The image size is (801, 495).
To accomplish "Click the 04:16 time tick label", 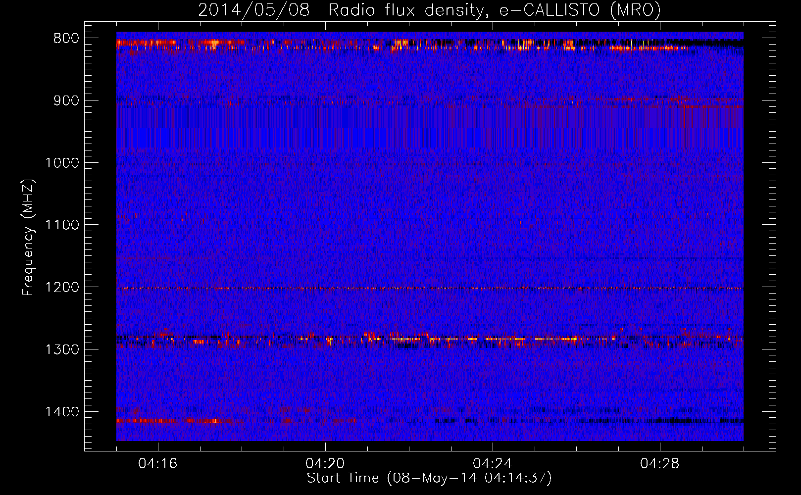I will pos(158,464).
